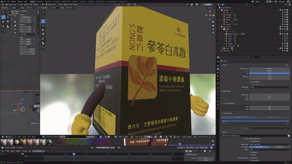Screen dimensions: 292x164
Task: Click the Time Stretching Old 100 slider
Action: (269, 107)
